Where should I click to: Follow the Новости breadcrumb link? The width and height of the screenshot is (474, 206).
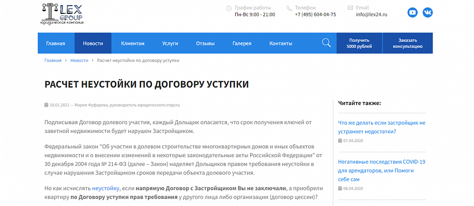click(x=80, y=60)
